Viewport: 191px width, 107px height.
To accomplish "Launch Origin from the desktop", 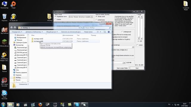I will [13, 5].
